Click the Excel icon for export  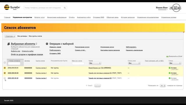tap(167, 56)
